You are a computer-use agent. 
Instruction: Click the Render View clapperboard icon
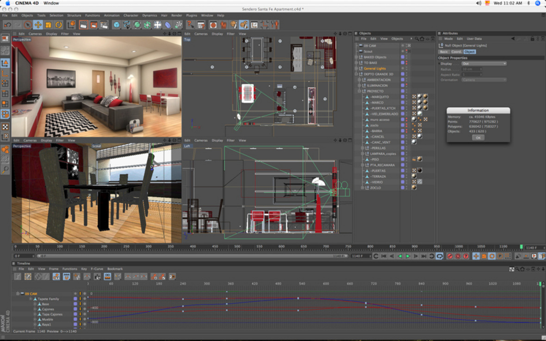coord(83,25)
